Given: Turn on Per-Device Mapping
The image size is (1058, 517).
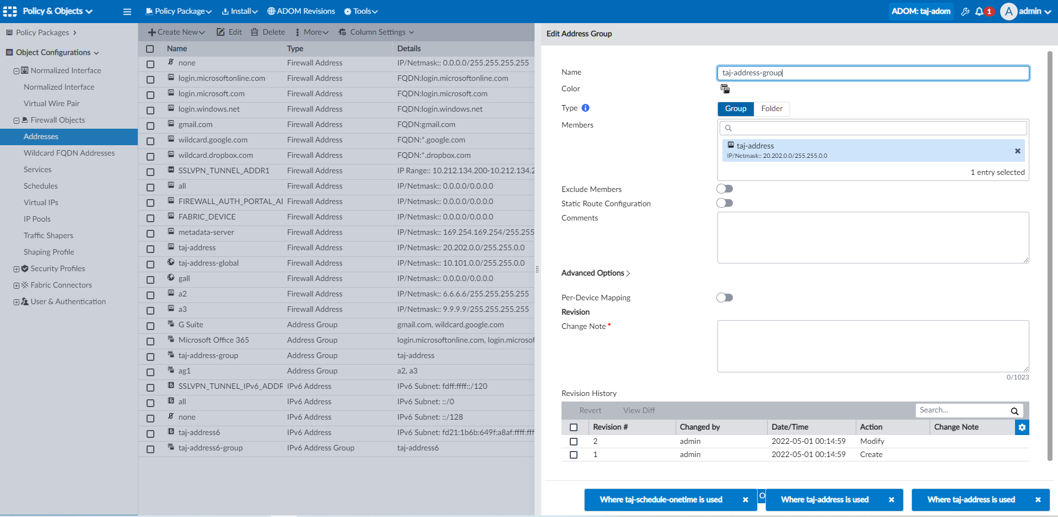Looking at the screenshot, I should coord(725,298).
